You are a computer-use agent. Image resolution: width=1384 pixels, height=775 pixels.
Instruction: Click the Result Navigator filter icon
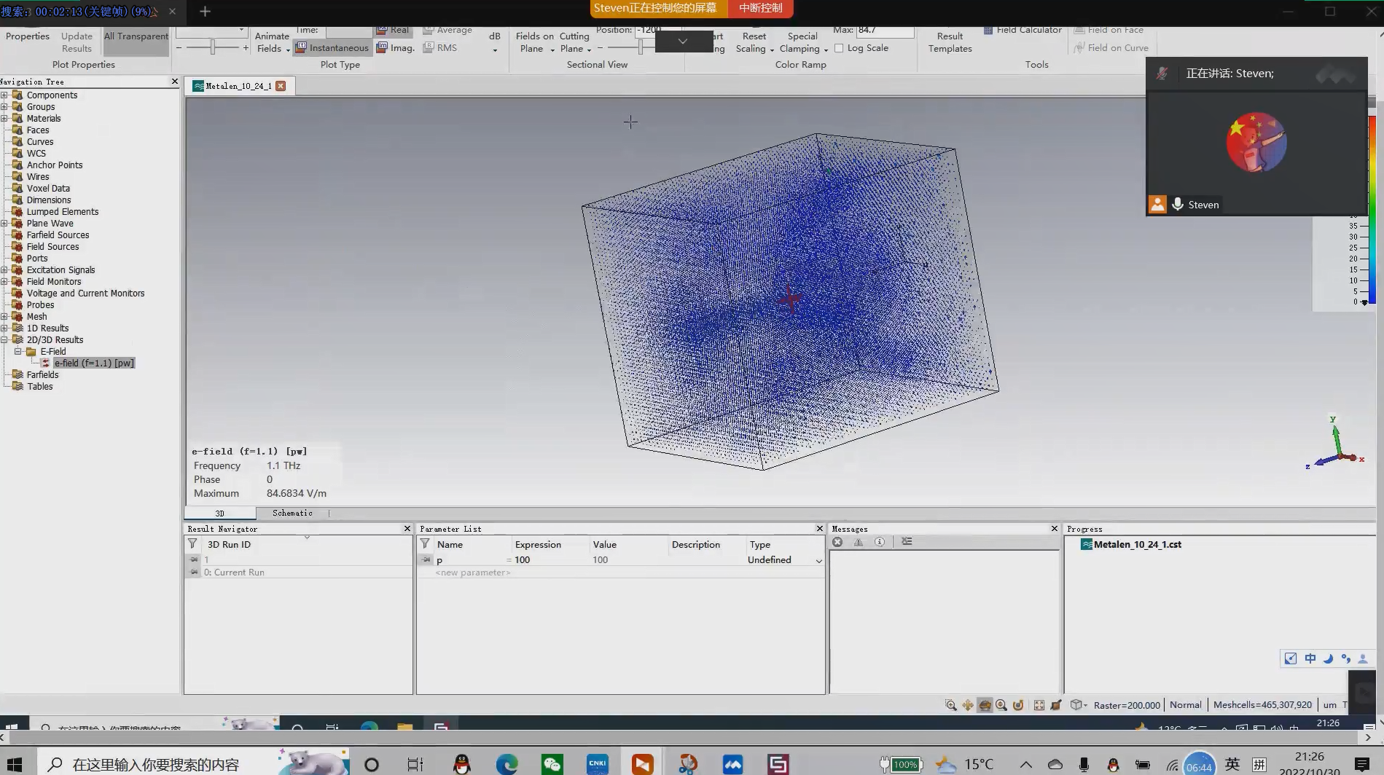click(192, 544)
